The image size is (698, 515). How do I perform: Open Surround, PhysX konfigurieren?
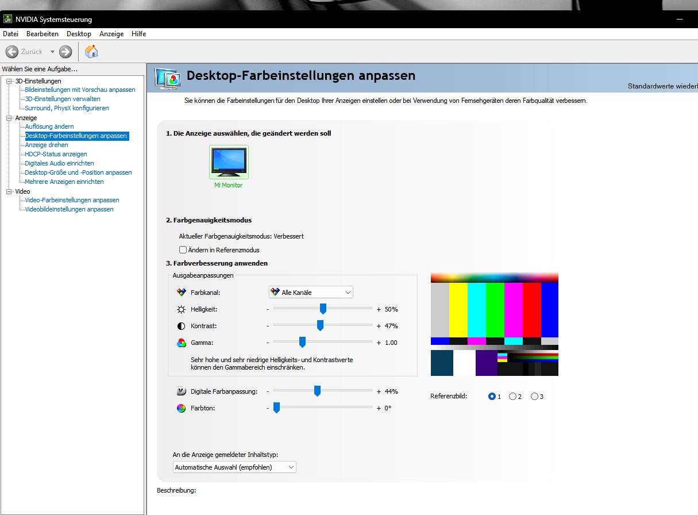pos(67,108)
